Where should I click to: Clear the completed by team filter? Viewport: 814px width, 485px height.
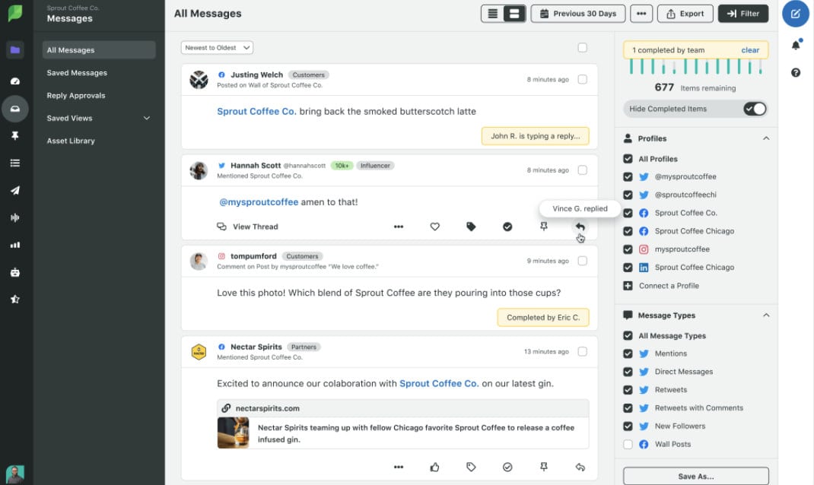click(x=750, y=50)
